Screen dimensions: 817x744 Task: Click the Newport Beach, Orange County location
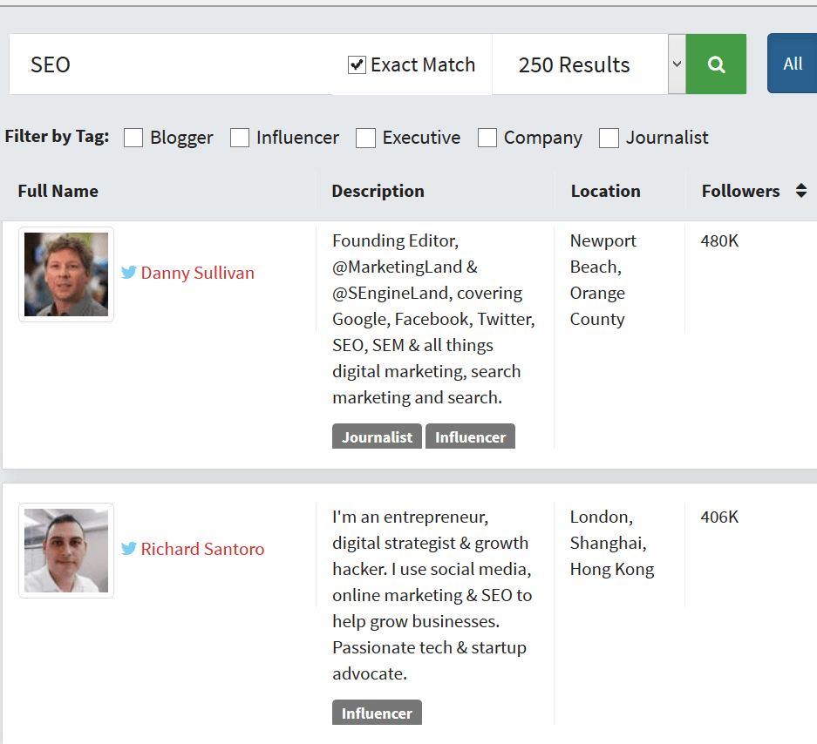tap(603, 280)
